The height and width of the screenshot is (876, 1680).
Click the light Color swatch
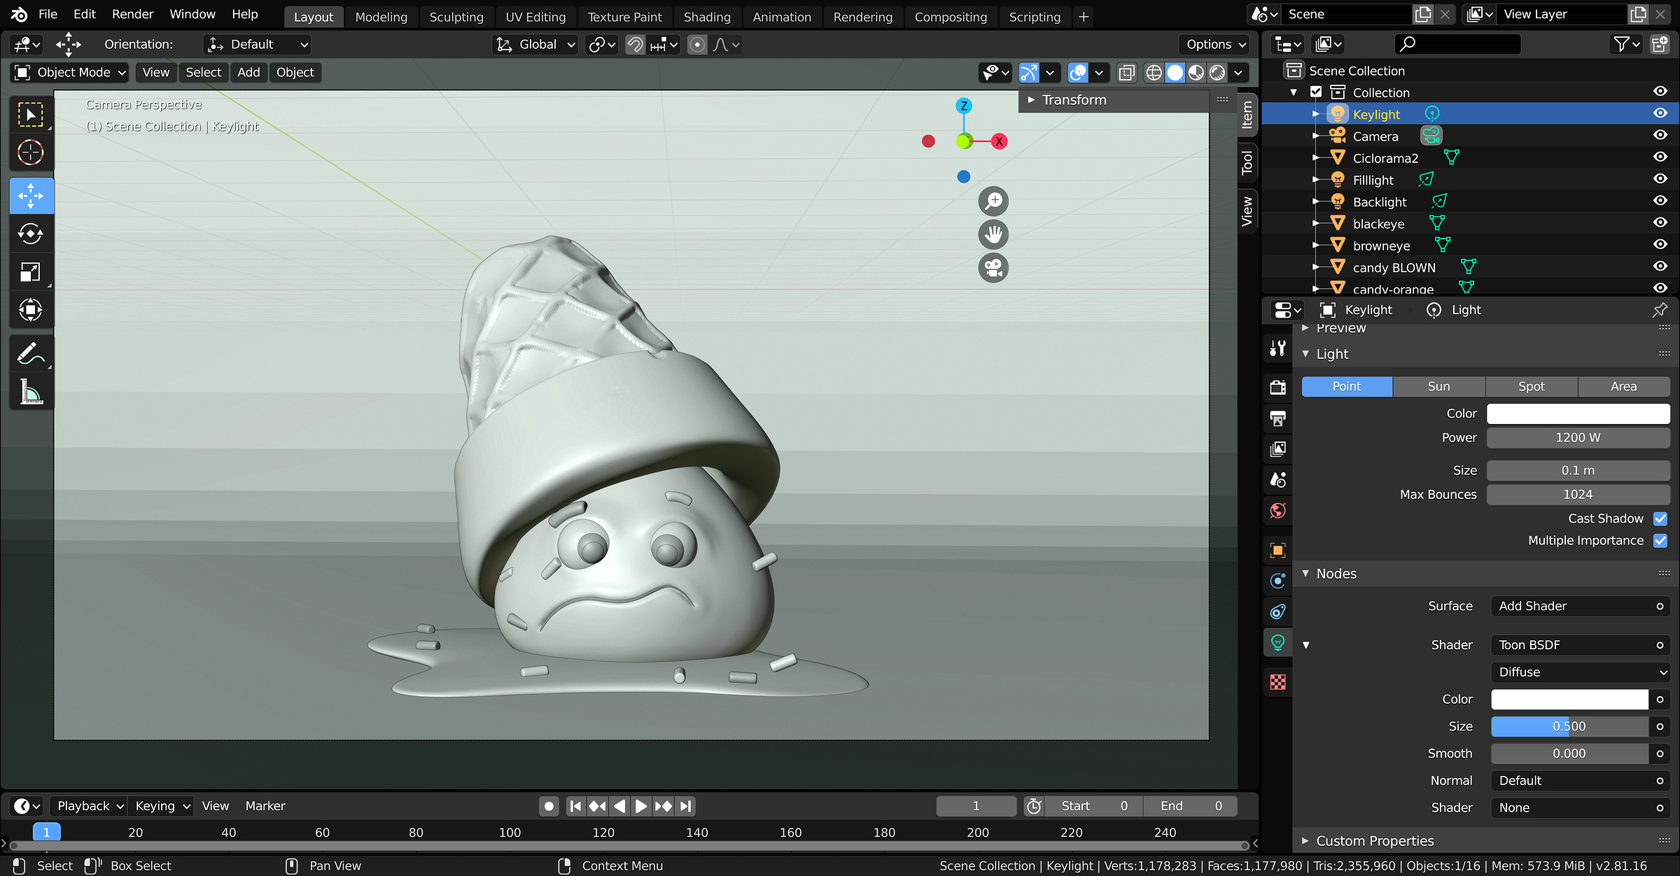[1578, 414]
